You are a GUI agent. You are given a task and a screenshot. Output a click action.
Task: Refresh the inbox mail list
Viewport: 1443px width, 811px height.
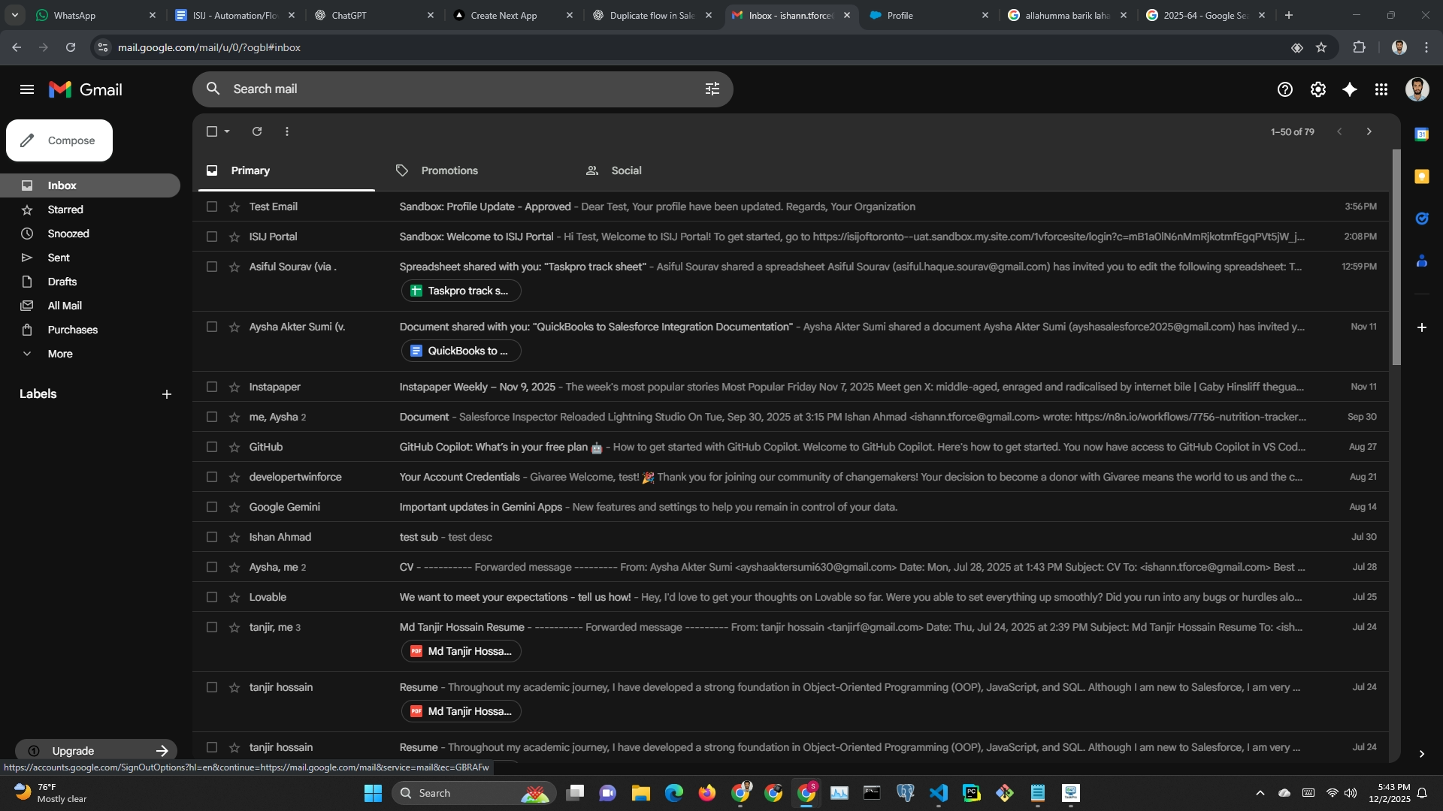click(257, 131)
